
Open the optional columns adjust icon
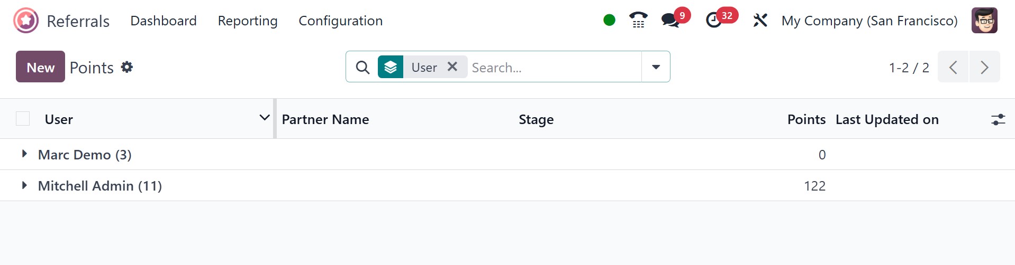tap(998, 119)
